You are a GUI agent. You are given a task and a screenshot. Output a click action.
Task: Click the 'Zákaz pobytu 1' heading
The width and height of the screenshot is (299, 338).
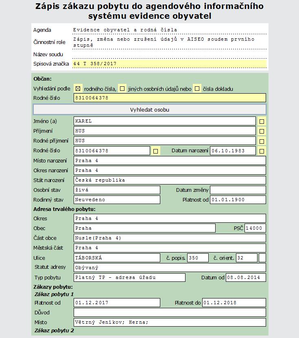pyautogui.click(x=54, y=294)
